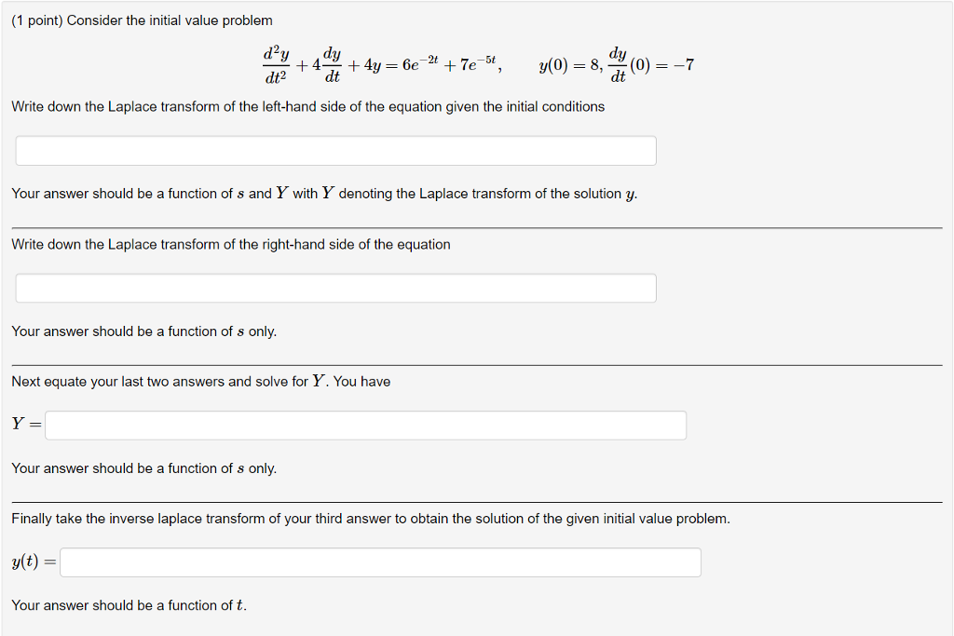Click the 'y(t) =' label near the bottom
This screenshot has width=954, height=636.
click(x=32, y=561)
